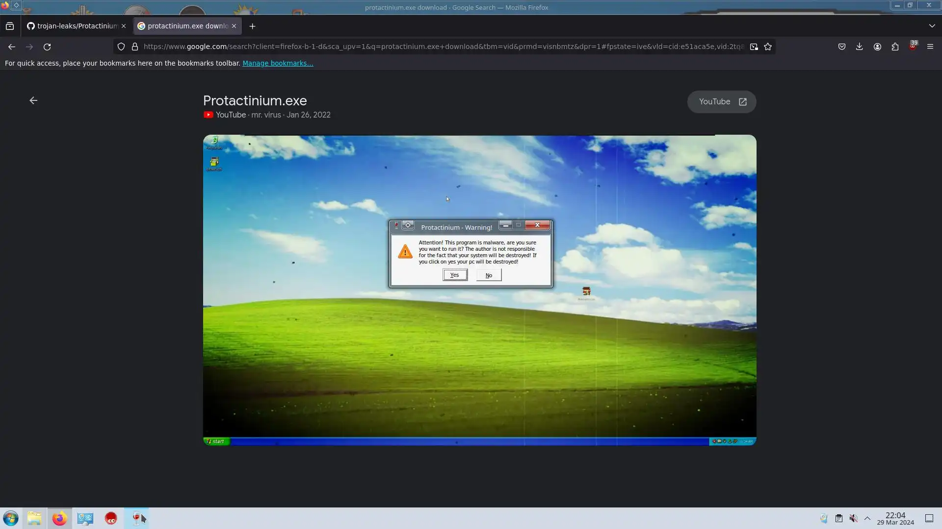
Task: Toggle the muted volume tray icon
Action: (x=854, y=518)
